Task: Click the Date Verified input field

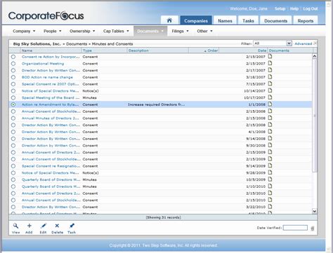Action: pyautogui.click(x=295, y=228)
